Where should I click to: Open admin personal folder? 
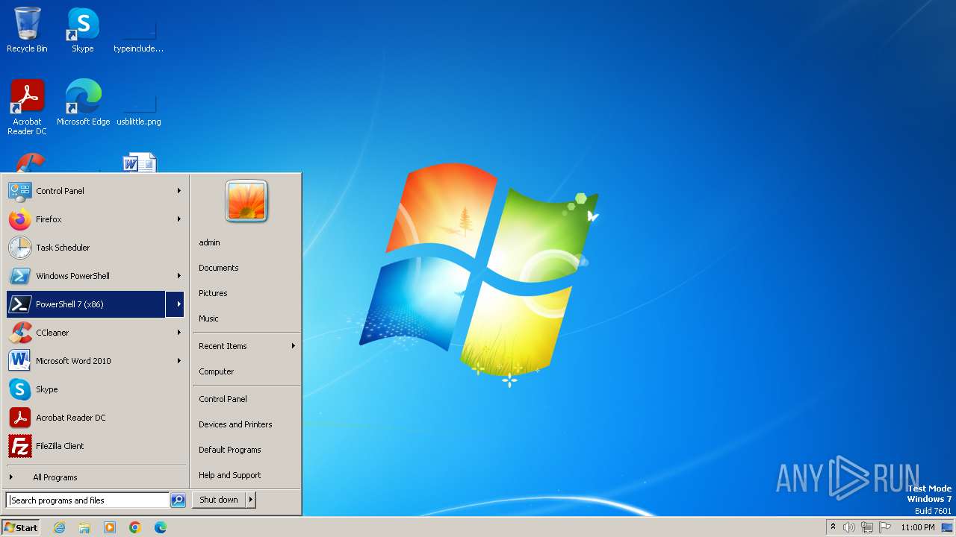coord(246,242)
